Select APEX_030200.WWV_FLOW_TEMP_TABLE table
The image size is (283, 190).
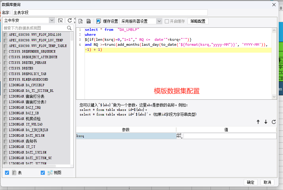coord(38,46)
